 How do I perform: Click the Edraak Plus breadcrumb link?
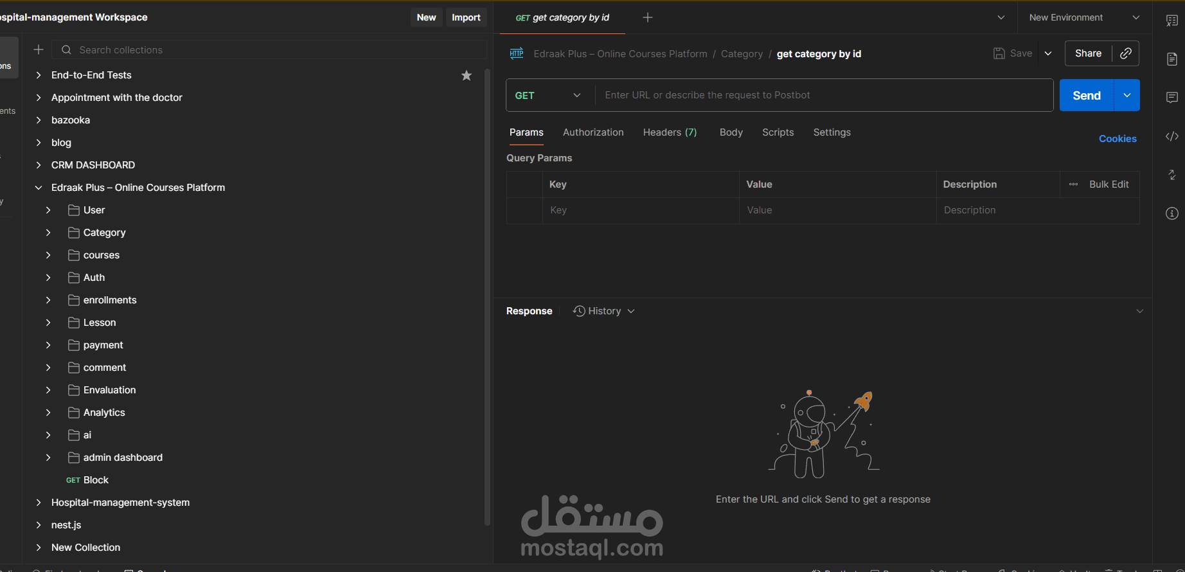pos(620,54)
